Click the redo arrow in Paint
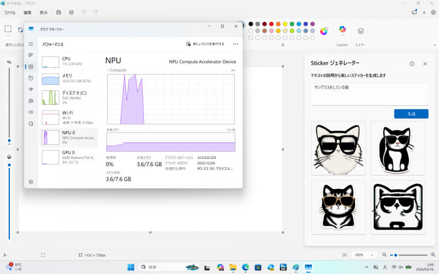Screen dimensions: 439x274 click(x=95, y=12)
